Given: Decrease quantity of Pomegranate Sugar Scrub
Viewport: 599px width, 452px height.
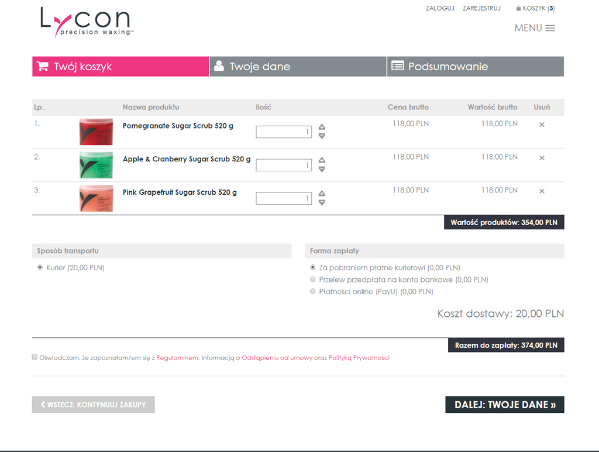Looking at the screenshot, I should (322, 136).
